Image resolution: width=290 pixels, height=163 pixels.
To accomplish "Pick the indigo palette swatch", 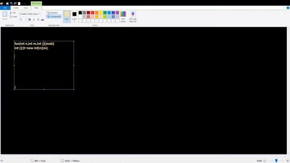I will [x=113, y=13].
